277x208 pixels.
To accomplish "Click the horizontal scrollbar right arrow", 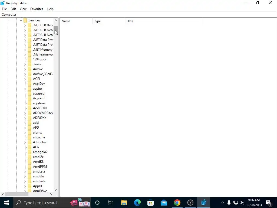I will click(x=51, y=194).
